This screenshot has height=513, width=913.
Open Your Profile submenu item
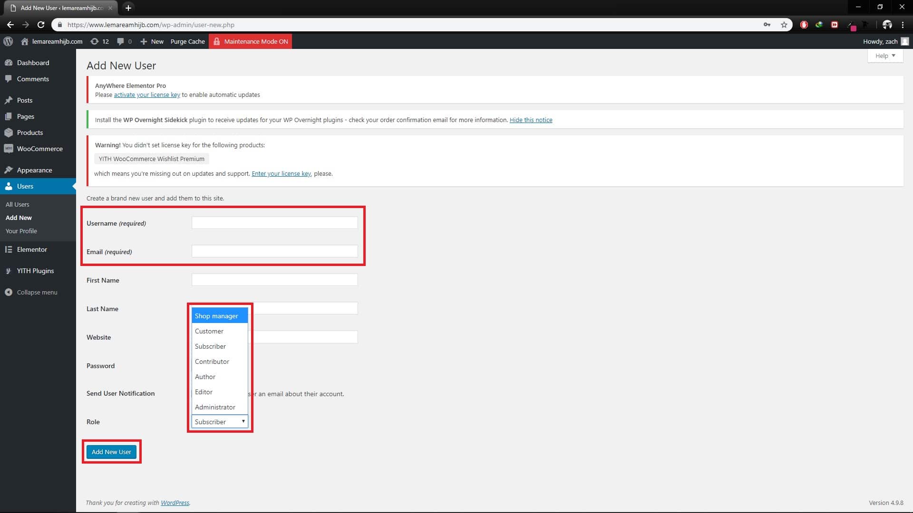click(21, 231)
